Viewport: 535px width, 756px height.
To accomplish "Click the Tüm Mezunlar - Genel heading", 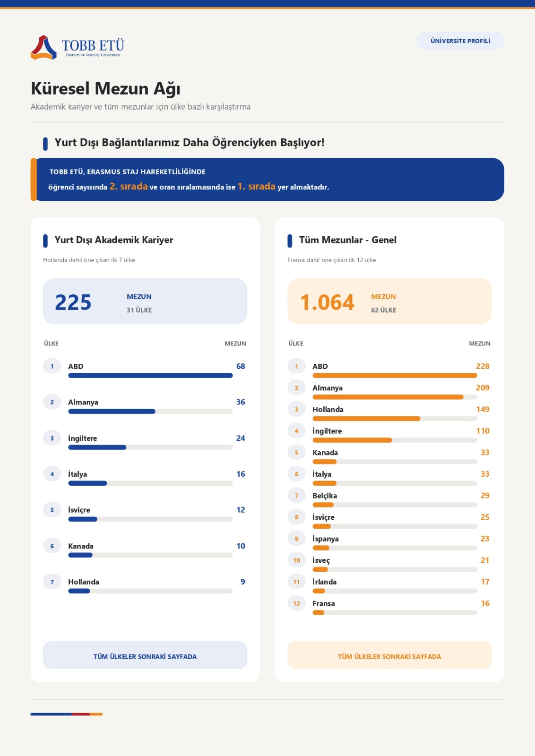I will pyautogui.click(x=348, y=240).
